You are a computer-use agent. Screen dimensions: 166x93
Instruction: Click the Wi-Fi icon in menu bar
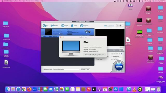click(x=145, y=1)
